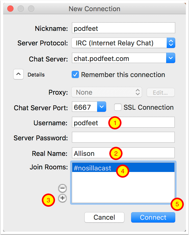Open the Server Protocol popup menu
Screen dimensions: 189x235
pyautogui.click(x=123, y=43)
